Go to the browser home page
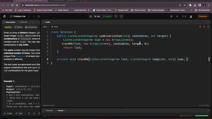The width and height of the screenshot is (212, 119). [17, 5]
